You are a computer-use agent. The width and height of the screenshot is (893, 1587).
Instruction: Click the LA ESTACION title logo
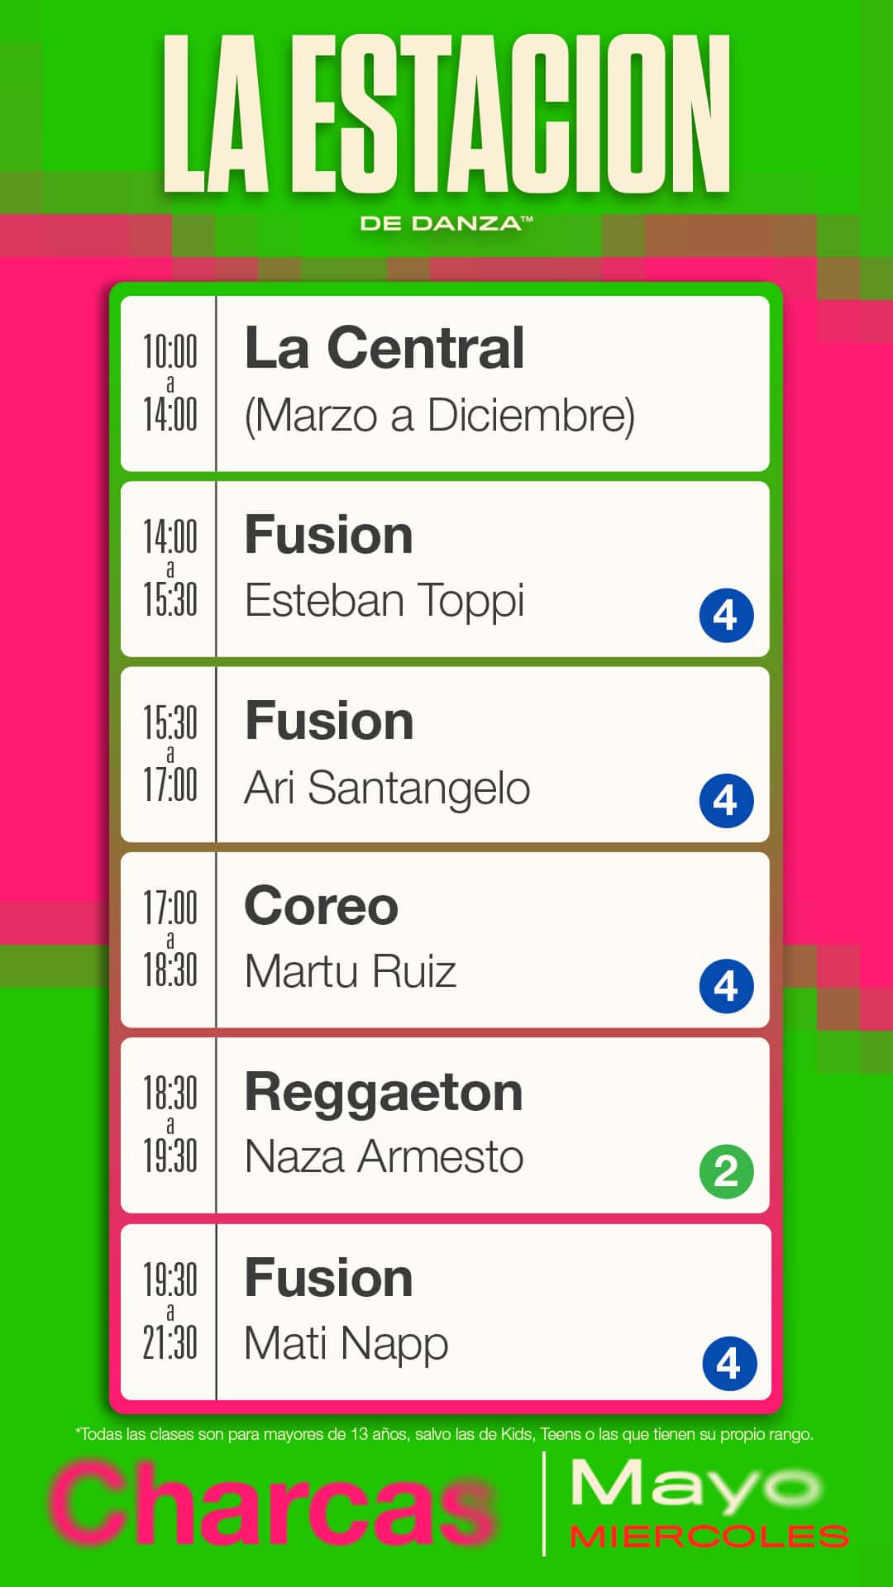coord(446,116)
